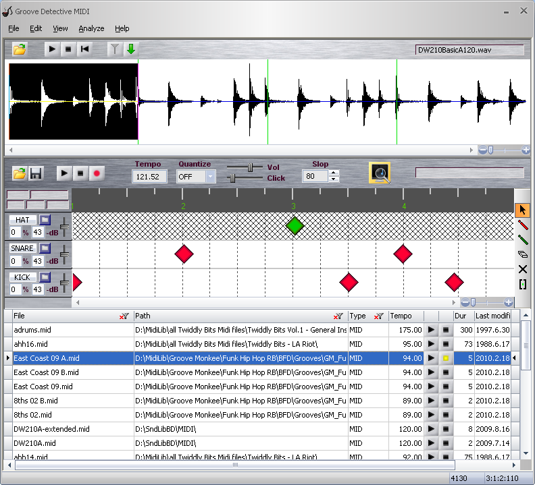Click the Tempo input field
The image size is (535, 485).
pos(149,177)
